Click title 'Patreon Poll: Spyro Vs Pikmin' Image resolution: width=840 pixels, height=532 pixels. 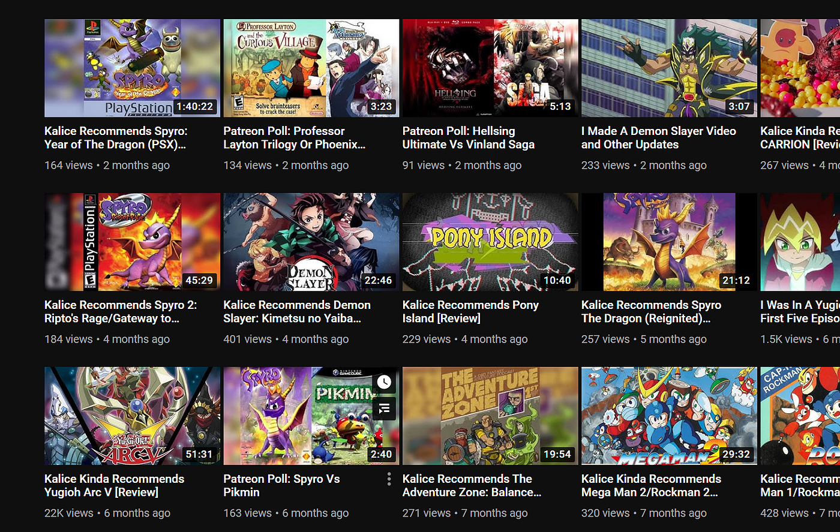[282, 485]
